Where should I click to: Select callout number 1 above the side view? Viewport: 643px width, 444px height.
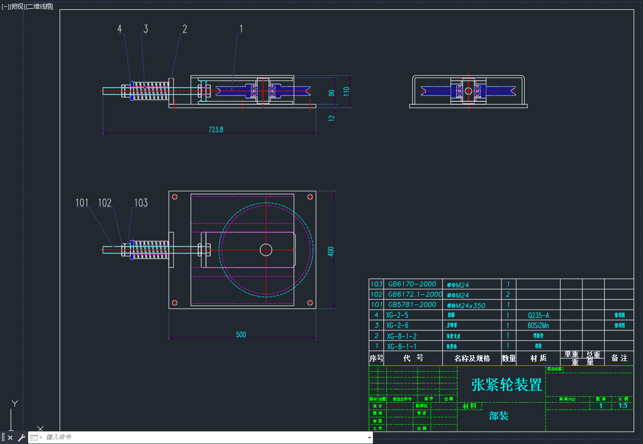pyautogui.click(x=241, y=29)
